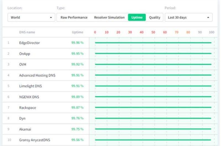Click Akamai's 99.75 % uptime value
The height and width of the screenshot is (146, 221).
77,129
